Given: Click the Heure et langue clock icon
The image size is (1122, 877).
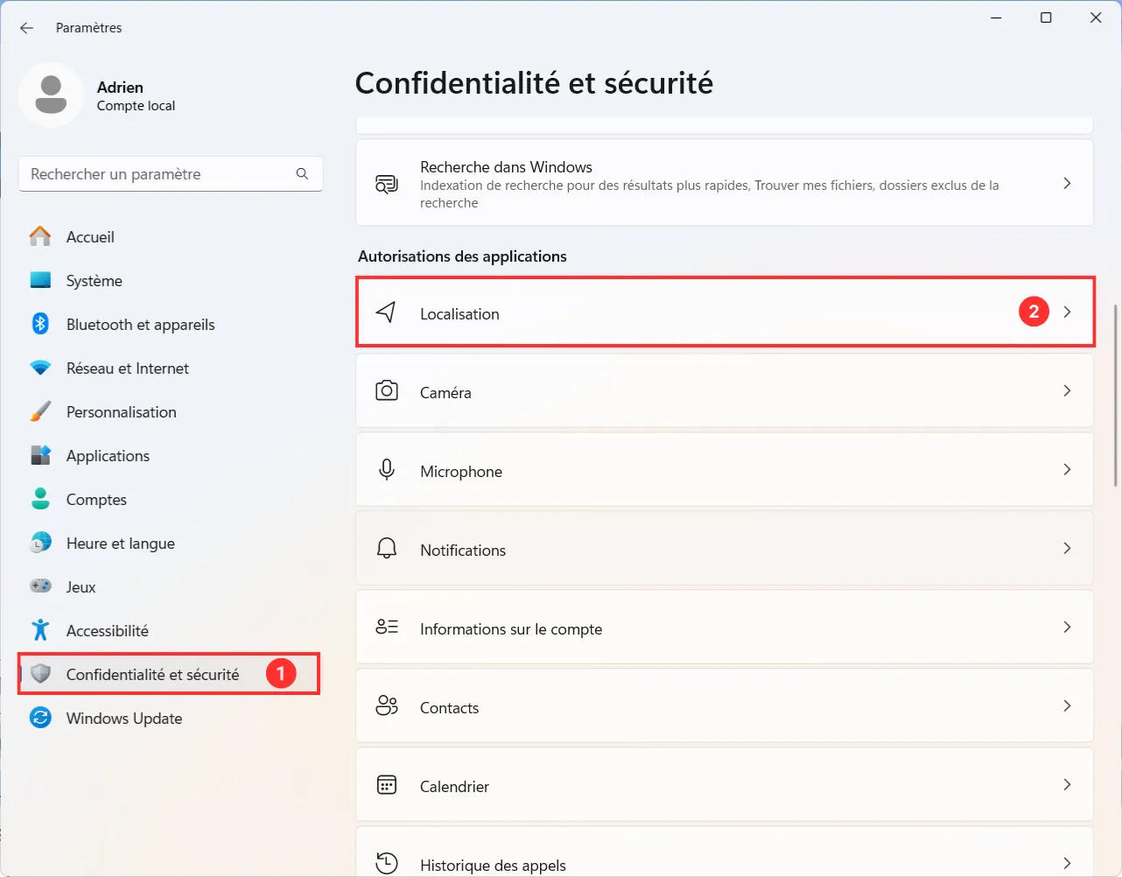Looking at the screenshot, I should pos(40,543).
